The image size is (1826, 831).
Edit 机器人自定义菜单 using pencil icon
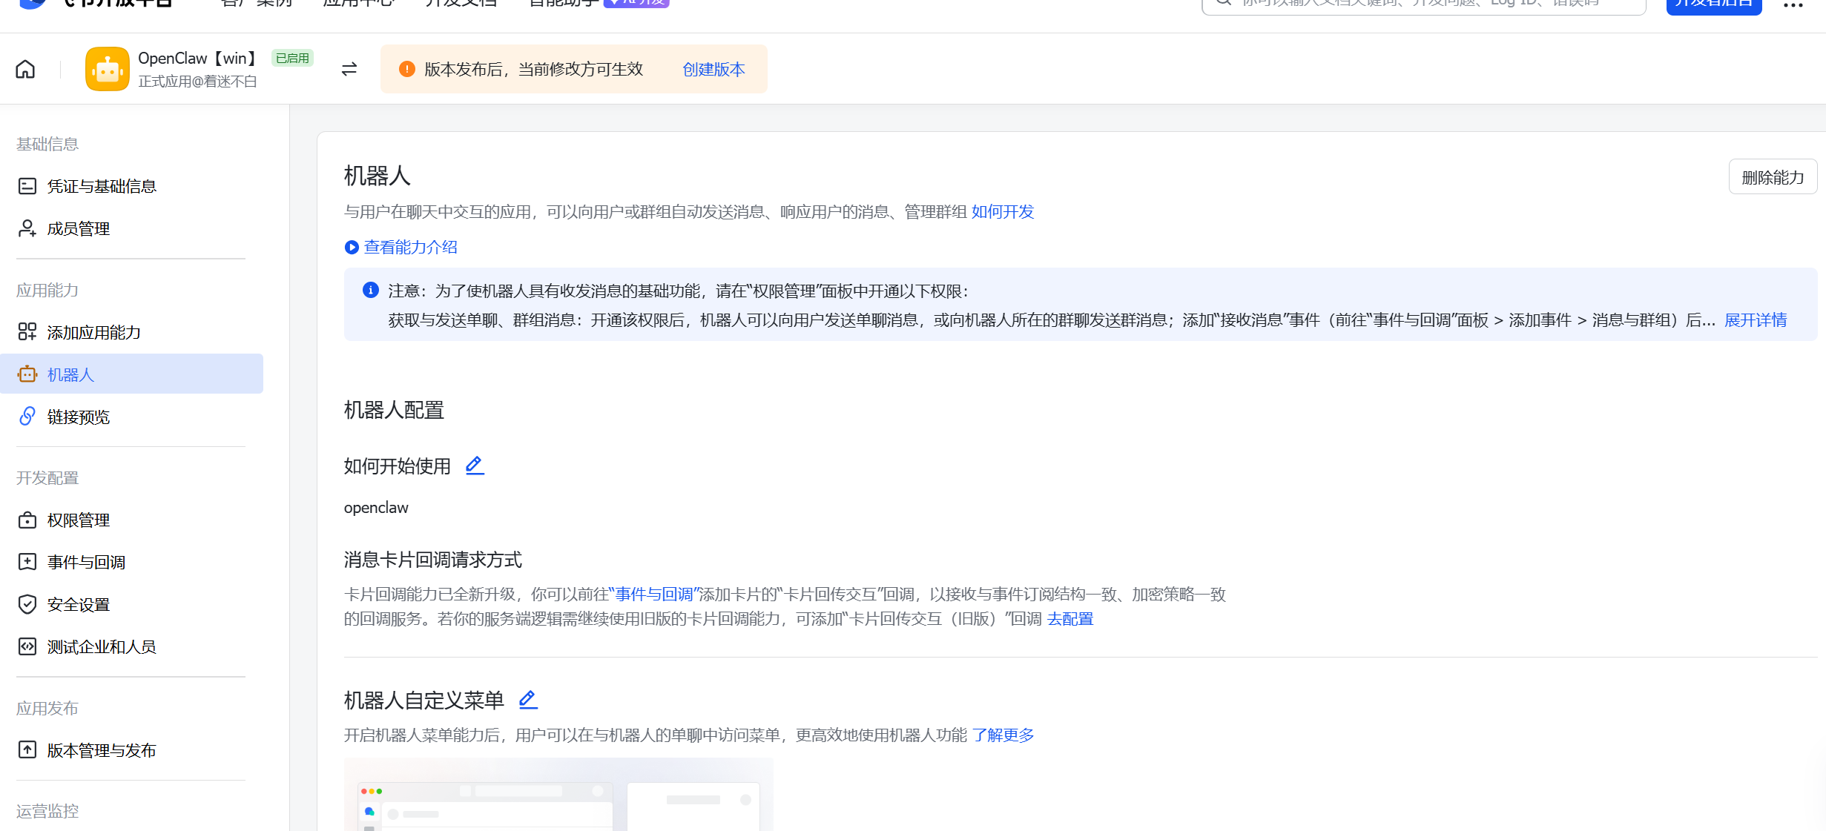528,699
